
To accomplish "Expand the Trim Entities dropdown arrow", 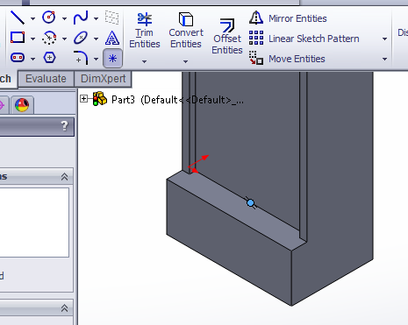I will click(x=144, y=61).
